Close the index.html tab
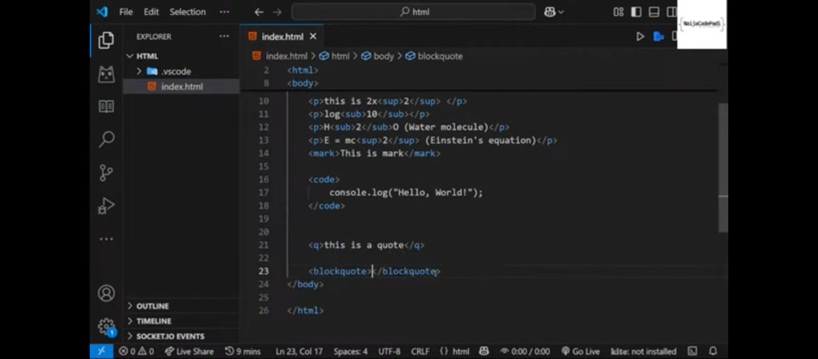 (x=314, y=36)
